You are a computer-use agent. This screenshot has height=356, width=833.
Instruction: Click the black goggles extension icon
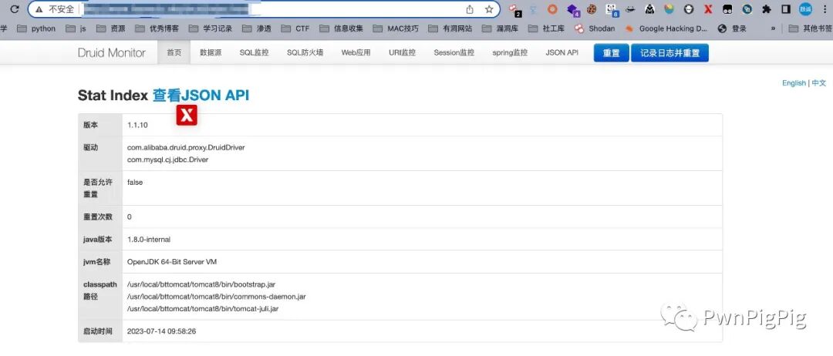[x=727, y=9]
